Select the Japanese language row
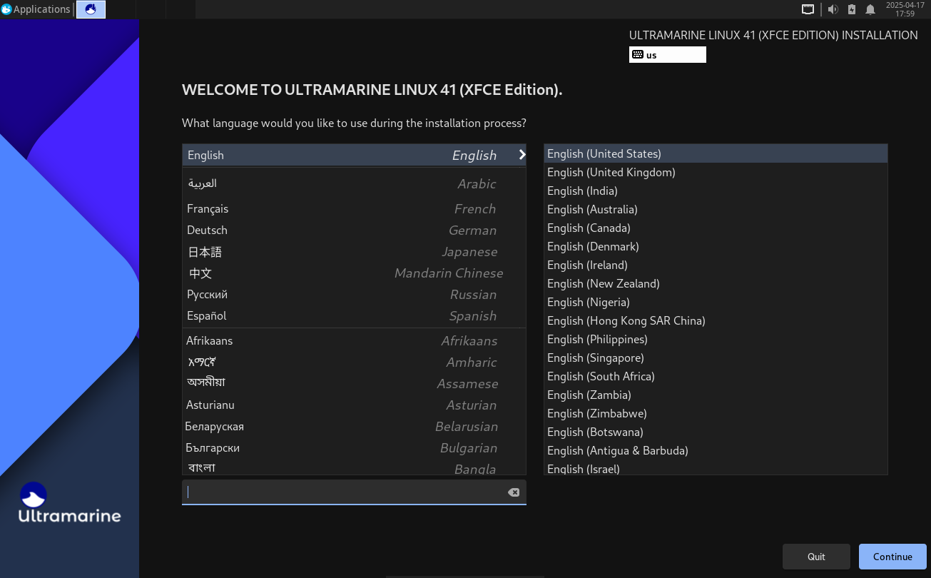The height and width of the screenshot is (578, 931). [354, 251]
